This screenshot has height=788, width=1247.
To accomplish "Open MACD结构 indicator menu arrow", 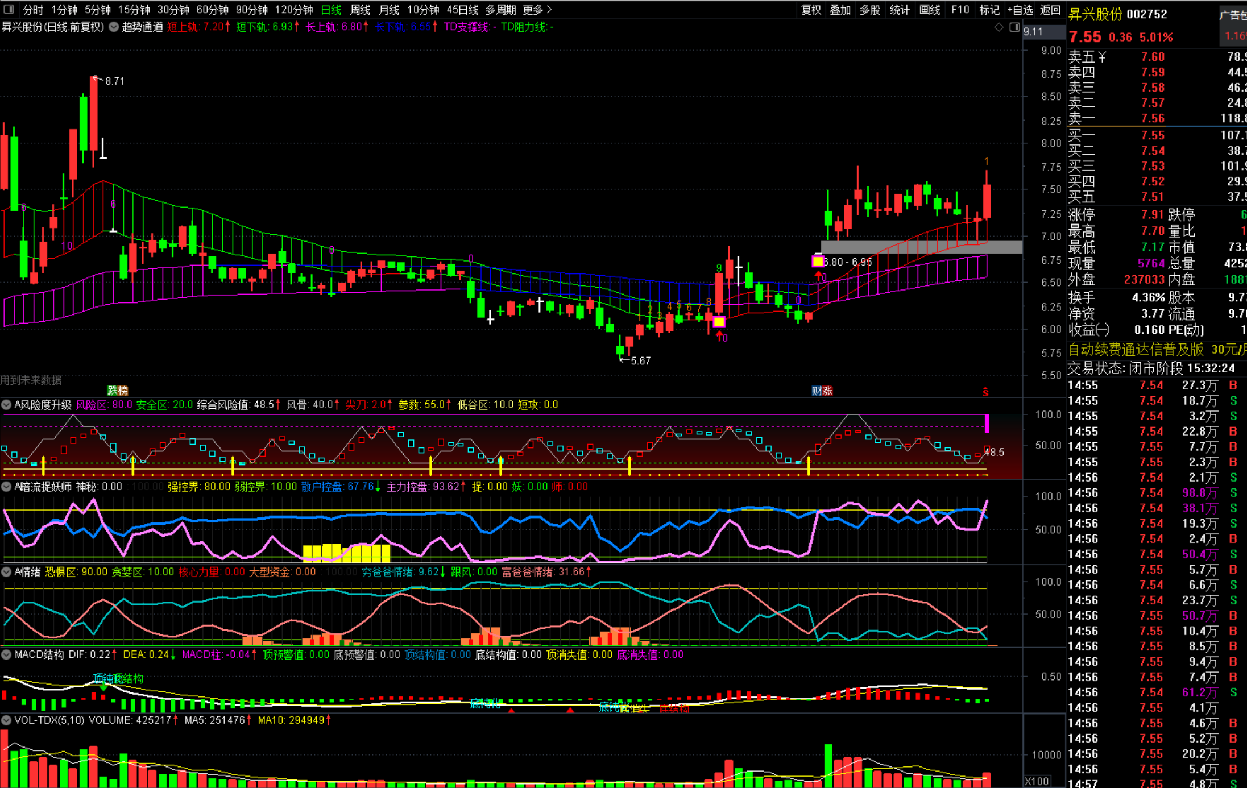I will [x=6, y=654].
